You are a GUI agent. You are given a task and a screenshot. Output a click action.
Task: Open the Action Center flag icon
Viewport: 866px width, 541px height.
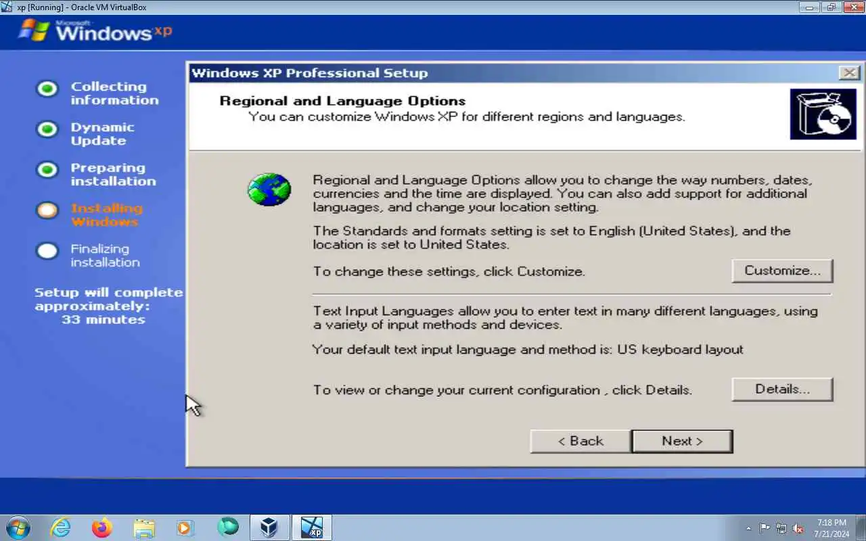click(765, 528)
